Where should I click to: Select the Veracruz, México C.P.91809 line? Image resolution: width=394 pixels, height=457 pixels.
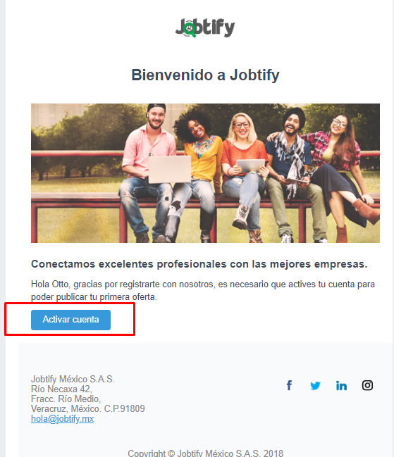(x=88, y=408)
